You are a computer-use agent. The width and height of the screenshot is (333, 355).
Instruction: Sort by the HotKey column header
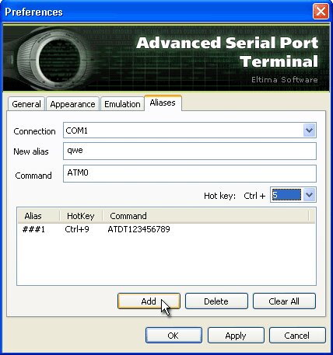click(81, 216)
